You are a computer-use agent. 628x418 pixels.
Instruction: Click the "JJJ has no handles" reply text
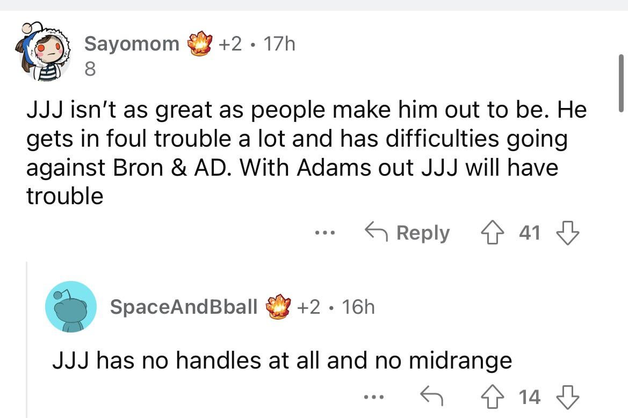tap(282, 361)
